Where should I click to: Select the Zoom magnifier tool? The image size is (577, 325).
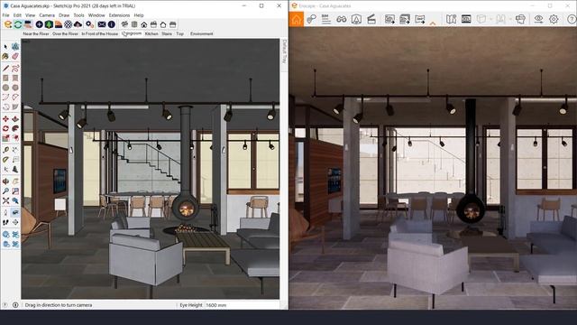pos(5,190)
